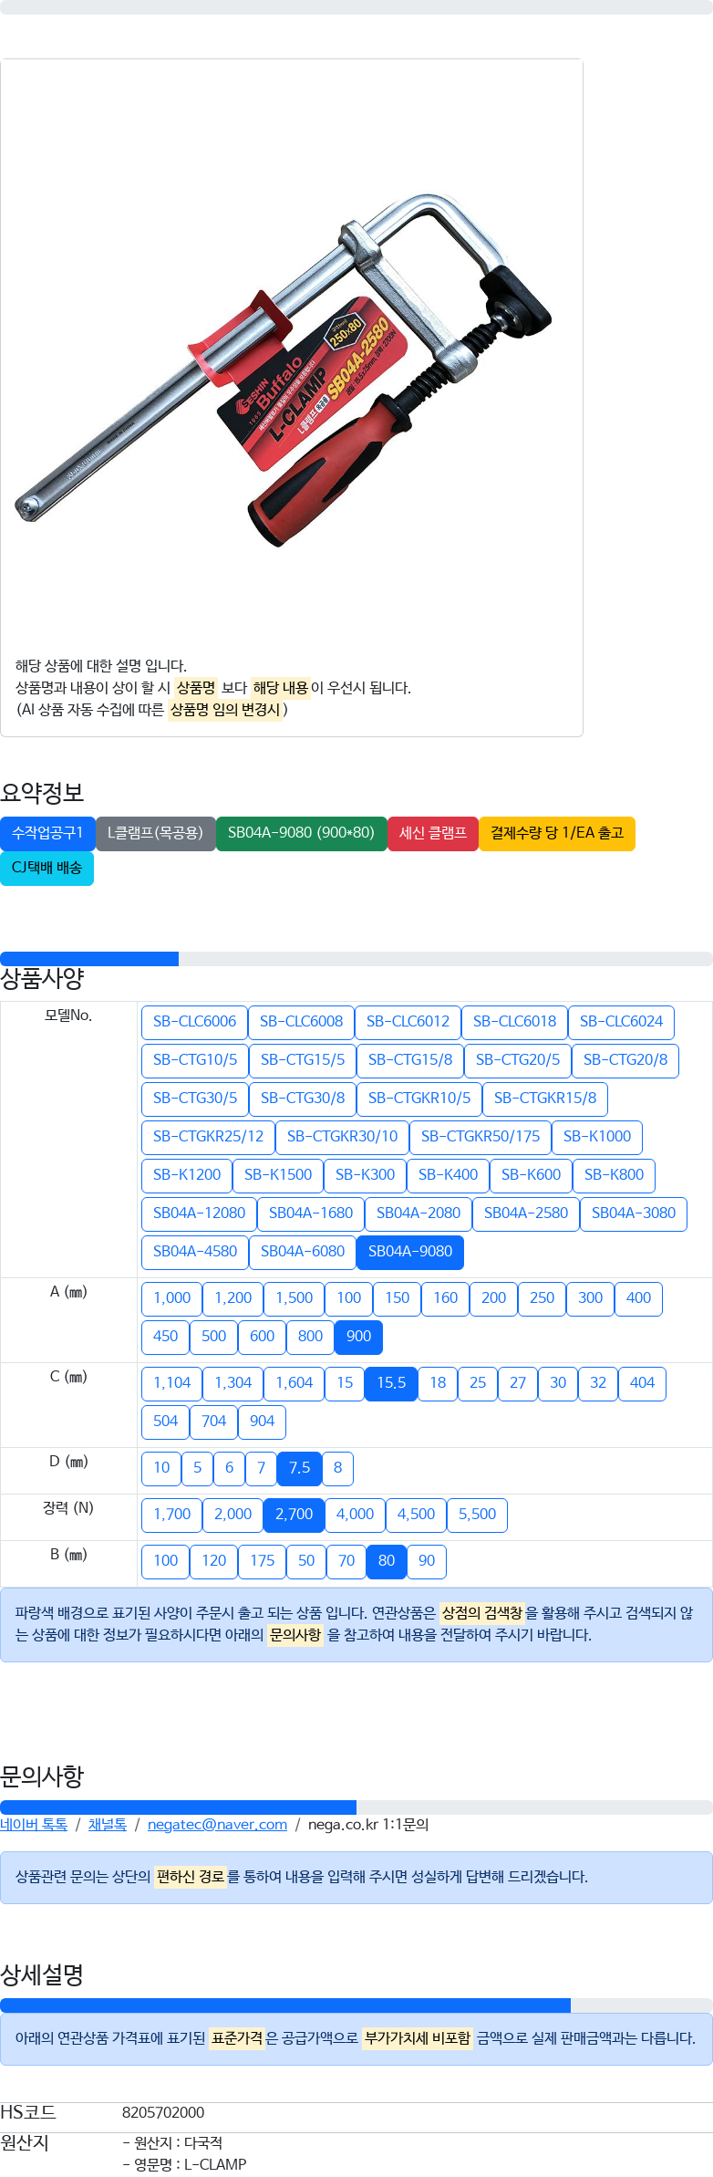Choose 장력 (N) value 5,500
Screen dimensions: 713x2177
coord(478,1515)
